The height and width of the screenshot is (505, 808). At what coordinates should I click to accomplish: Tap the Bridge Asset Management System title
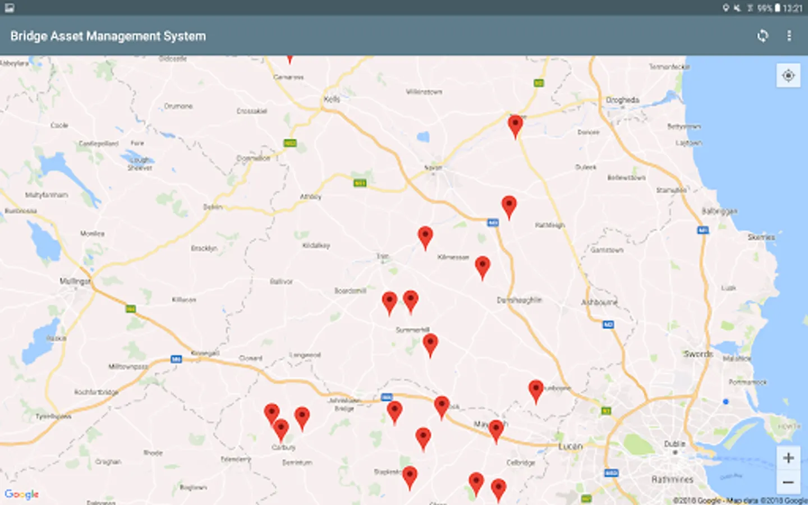coord(108,36)
